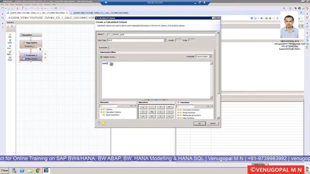Screen dimensions: 310x174
Task: Open File Explorer from the taskbar
Action: (30, 171)
